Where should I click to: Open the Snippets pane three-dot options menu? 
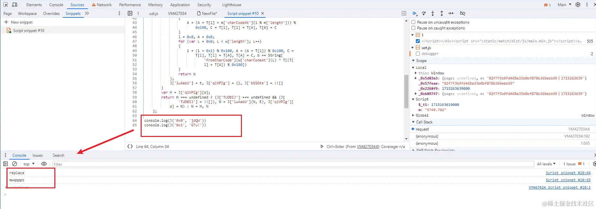pos(119,13)
